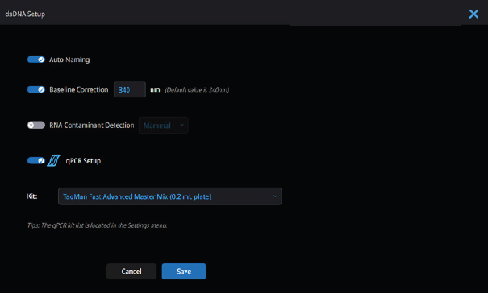This screenshot has width=488, height=293.
Task: Click the tip about the qPCR kit list
Action: click(x=97, y=225)
